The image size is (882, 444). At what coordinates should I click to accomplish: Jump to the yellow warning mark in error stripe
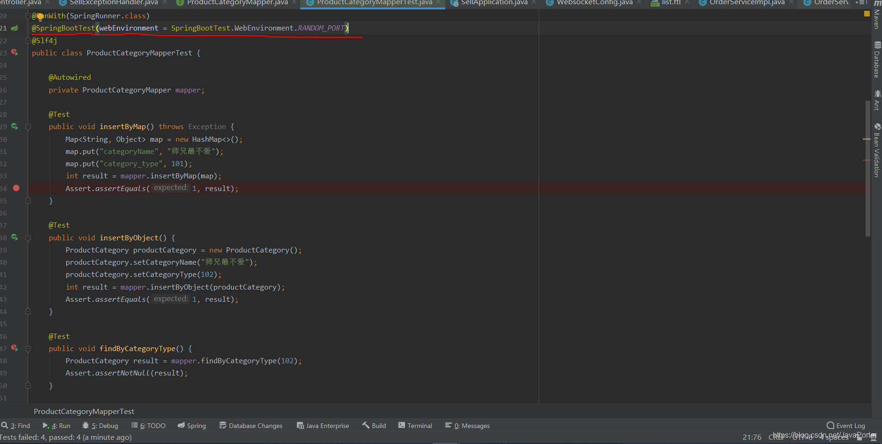pyautogui.click(x=867, y=139)
